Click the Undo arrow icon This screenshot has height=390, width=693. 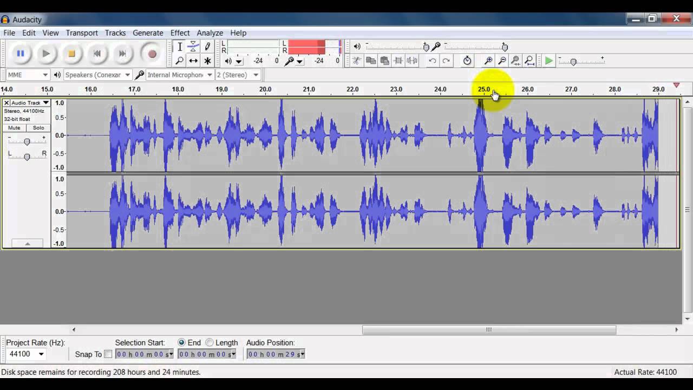pyautogui.click(x=432, y=61)
